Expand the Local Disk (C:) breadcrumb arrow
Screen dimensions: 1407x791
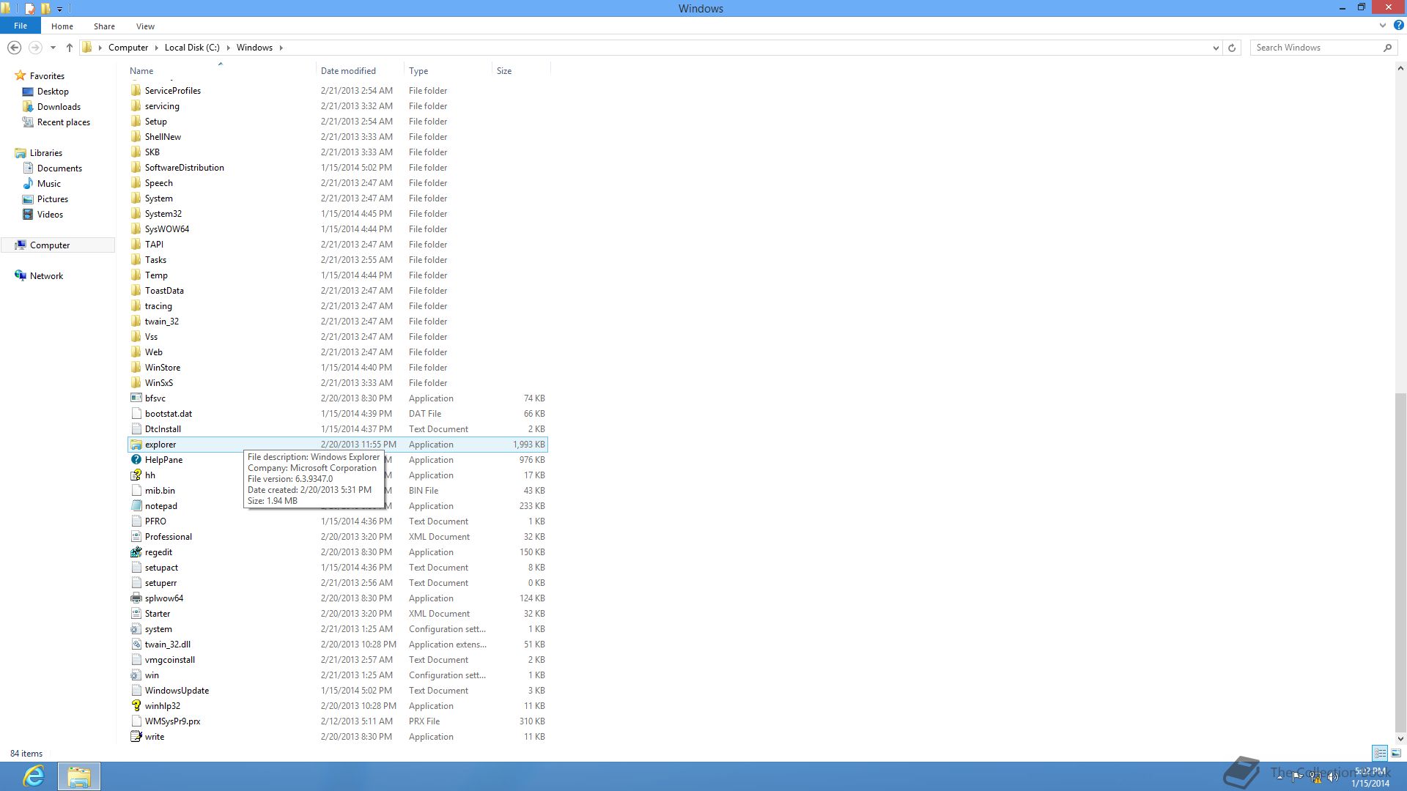(x=228, y=48)
